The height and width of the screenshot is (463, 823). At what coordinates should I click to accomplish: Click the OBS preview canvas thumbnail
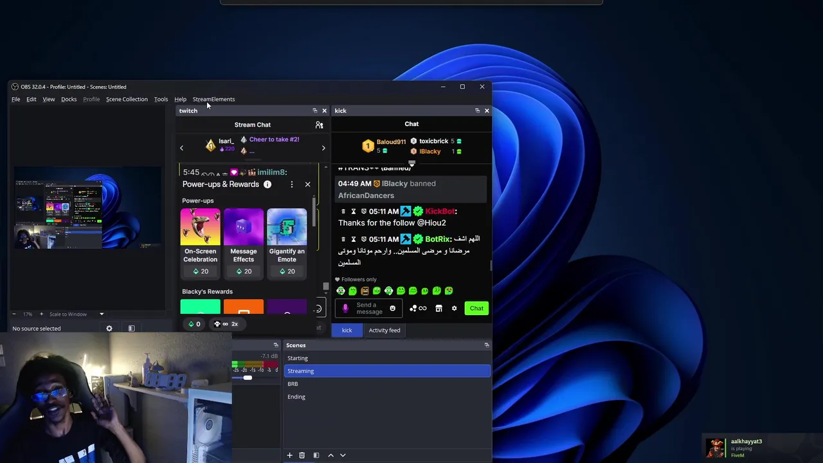point(88,208)
